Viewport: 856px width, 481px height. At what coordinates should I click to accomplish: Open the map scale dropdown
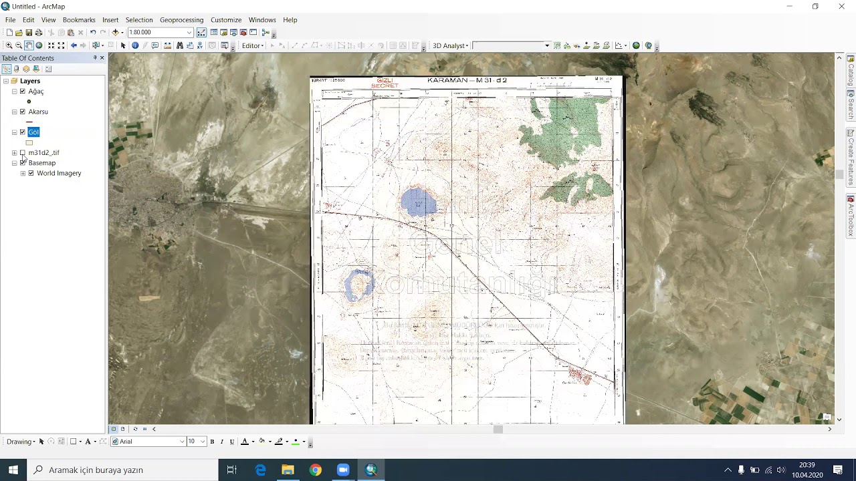coord(189,32)
